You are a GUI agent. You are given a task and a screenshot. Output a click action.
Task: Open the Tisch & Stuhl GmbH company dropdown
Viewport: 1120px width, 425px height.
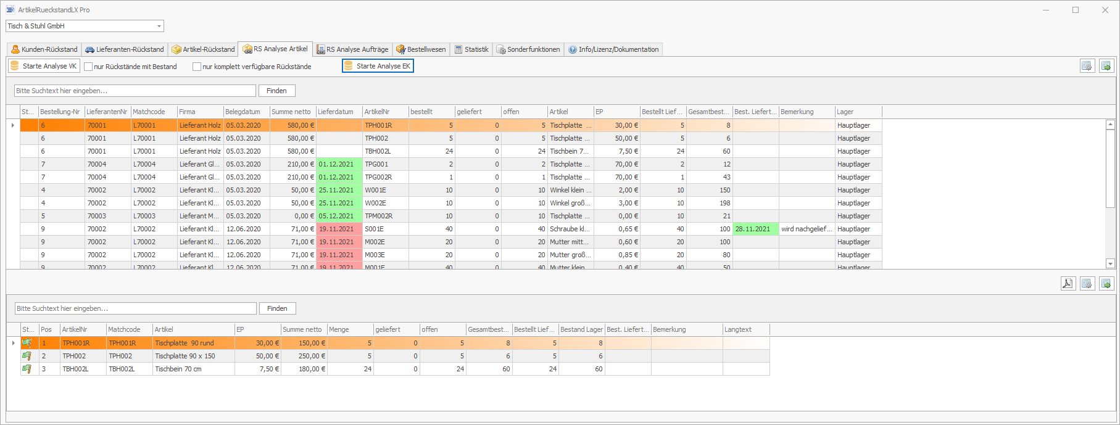159,26
